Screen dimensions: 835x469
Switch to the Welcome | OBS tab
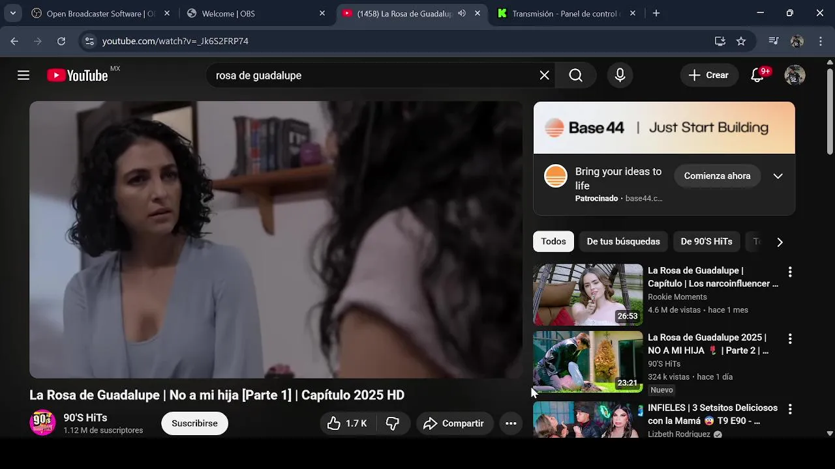(256, 13)
